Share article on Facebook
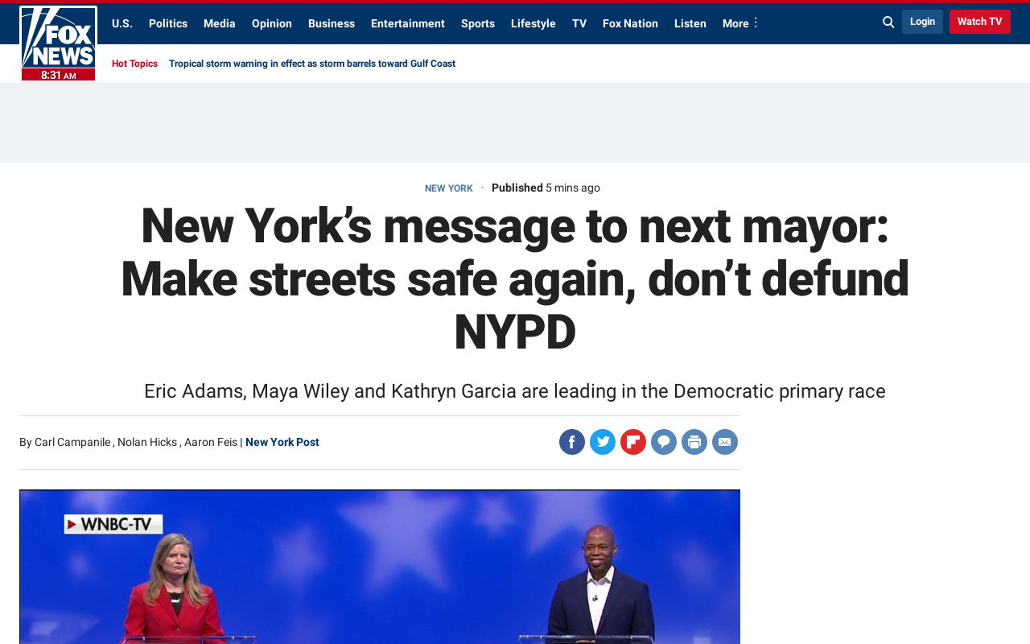 [x=572, y=442]
